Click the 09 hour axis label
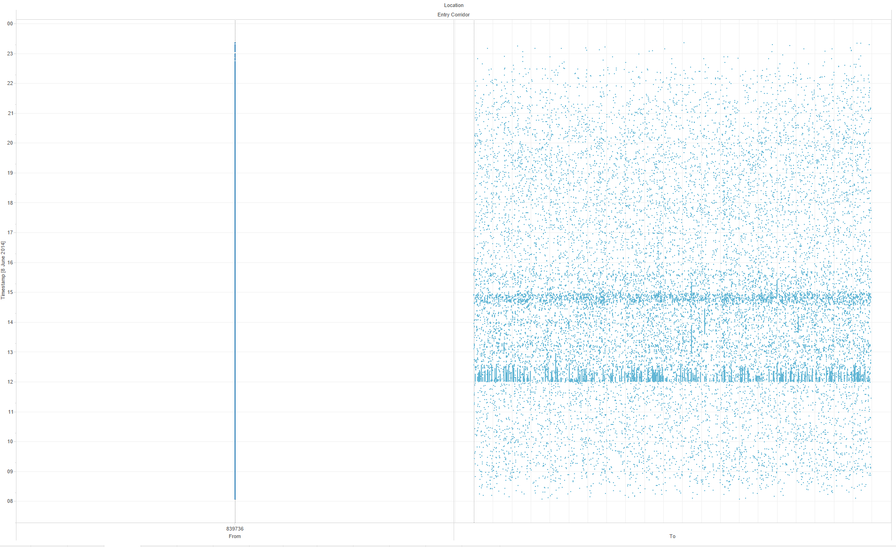 pos(10,471)
